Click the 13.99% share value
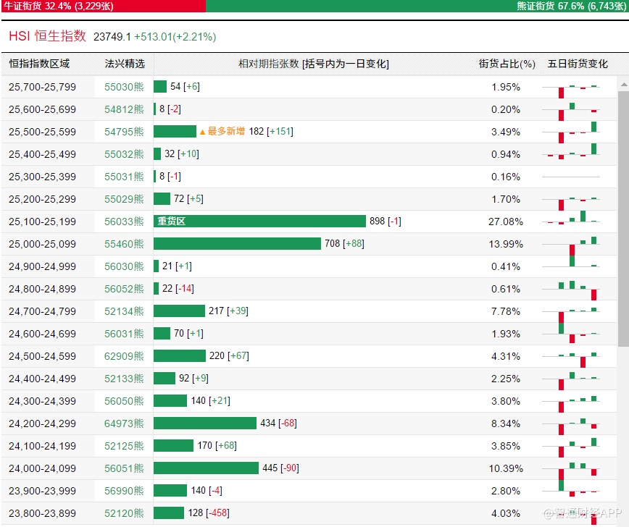The height and width of the screenshot is (527, 629). (506, 244)
